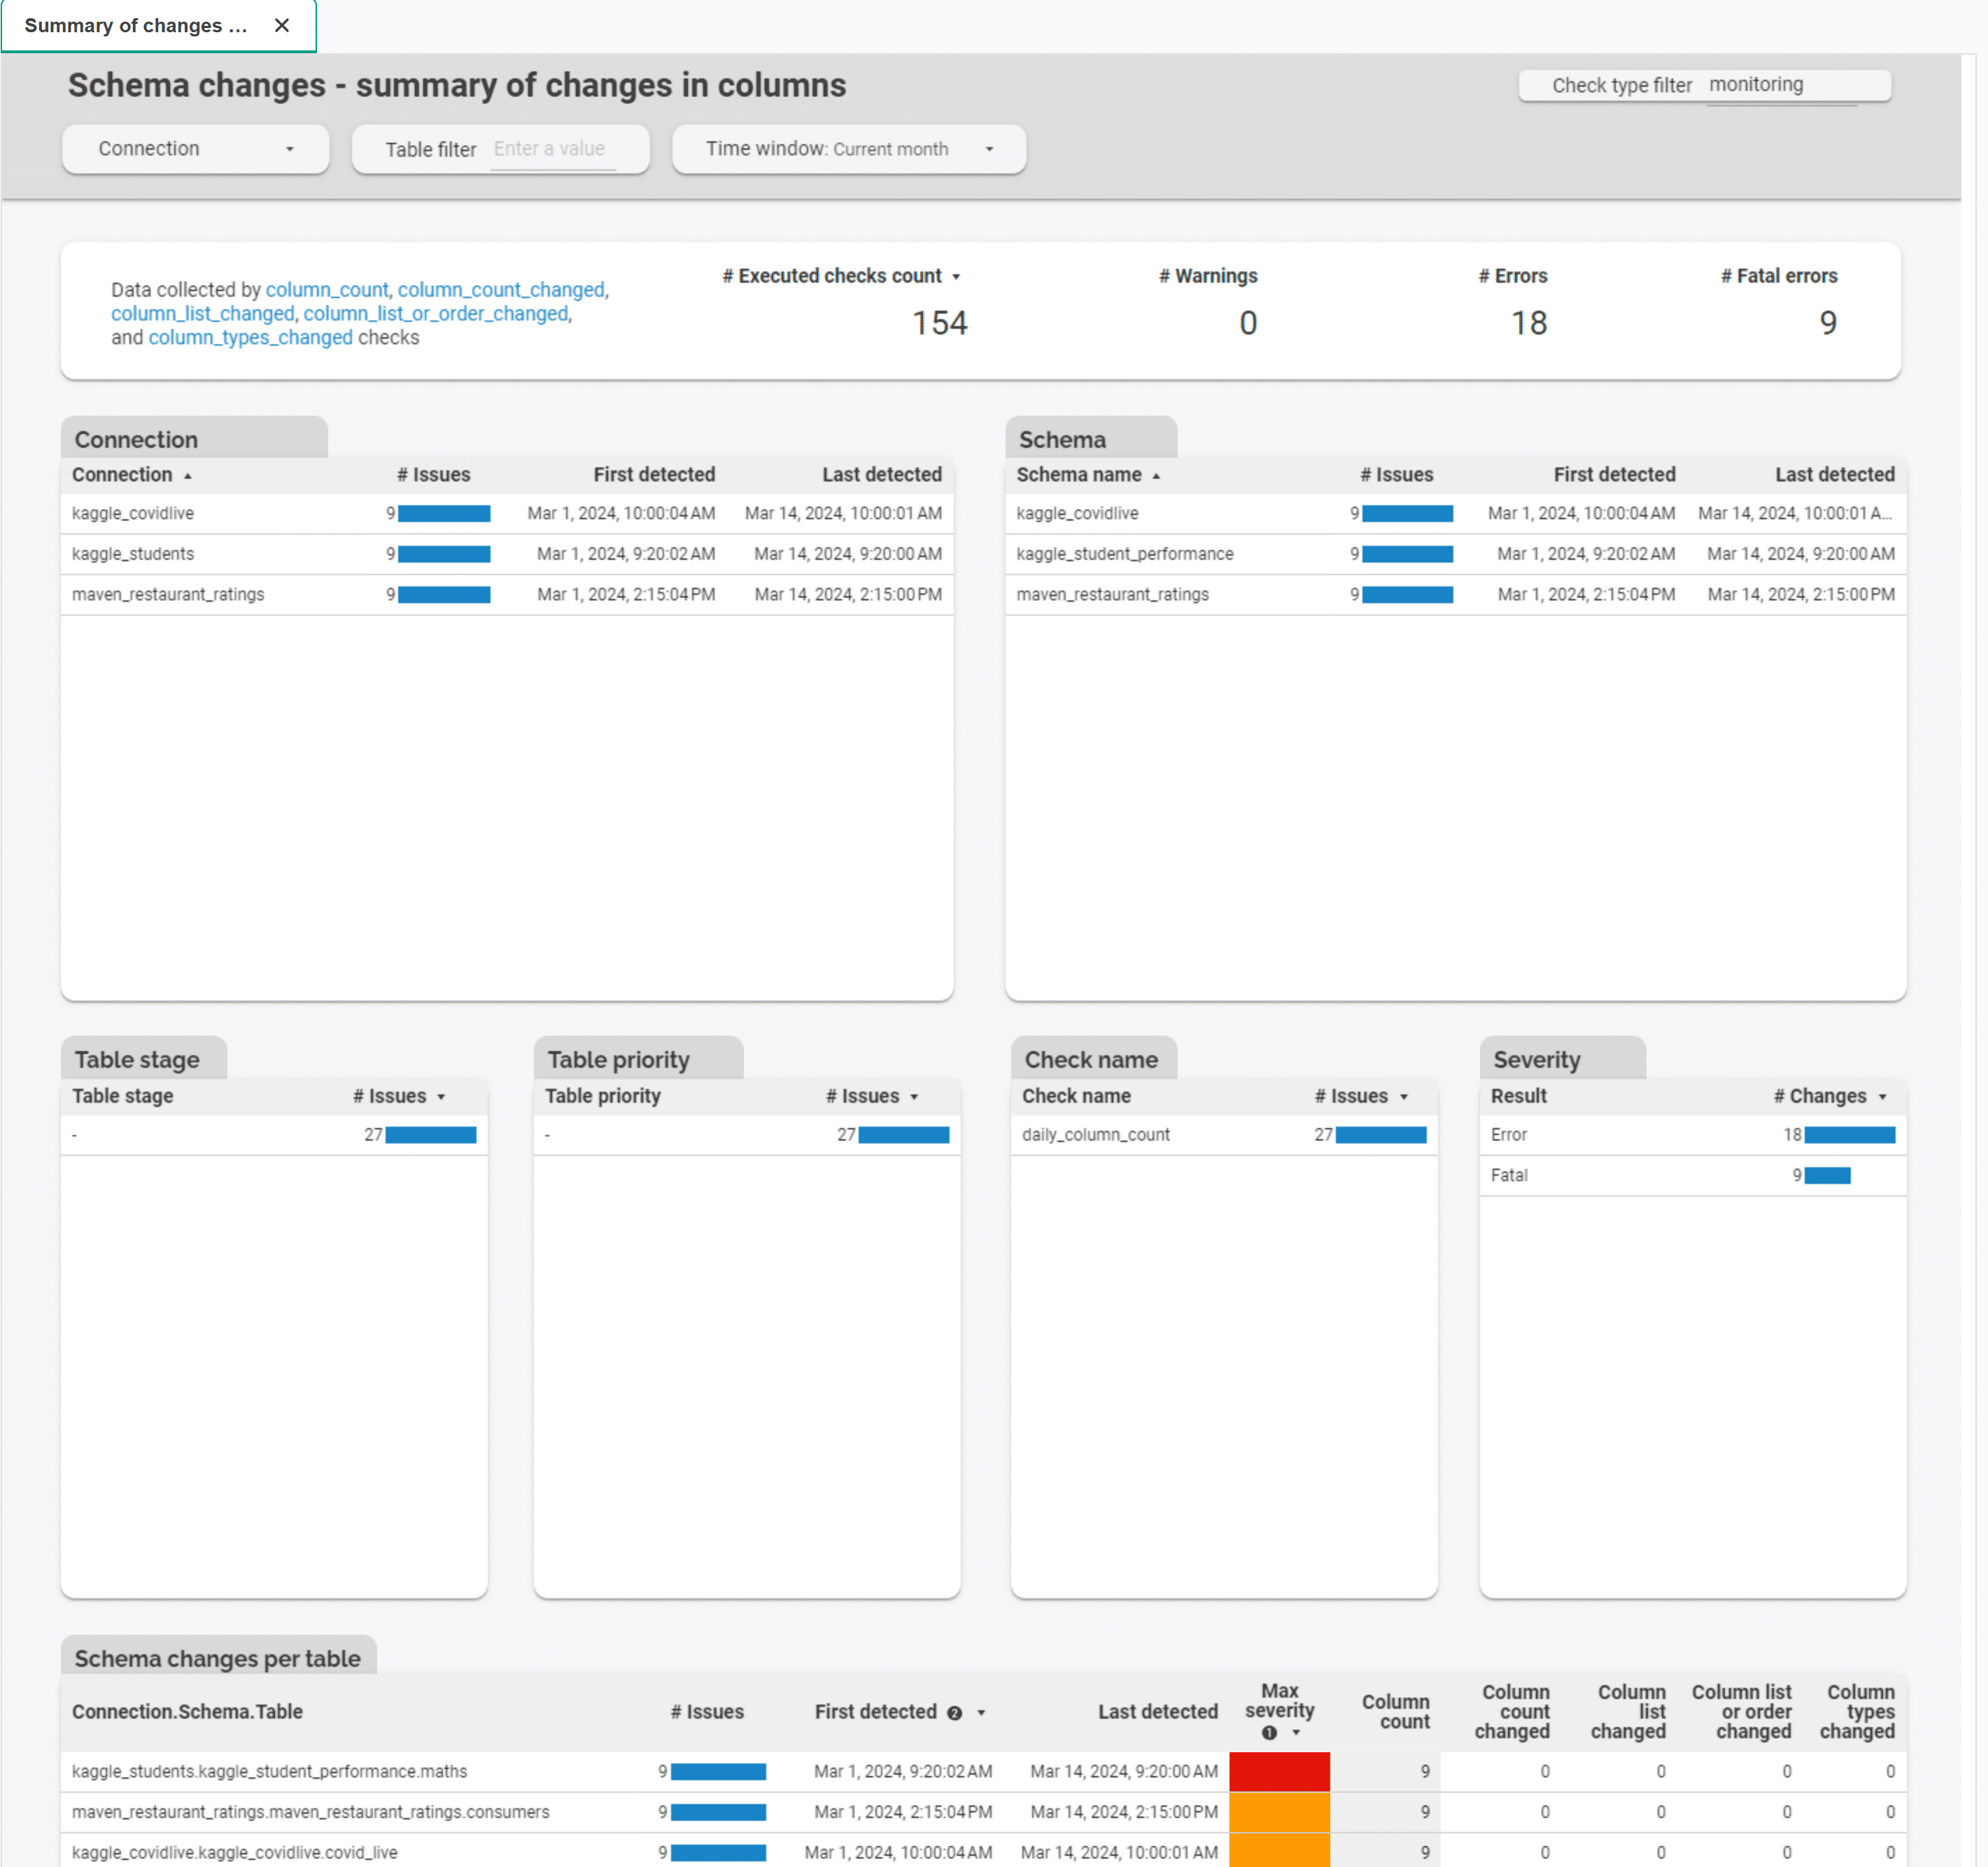Close the Summary of changes tab
The image size is (1988, 1867).
(x=282, y=25)
